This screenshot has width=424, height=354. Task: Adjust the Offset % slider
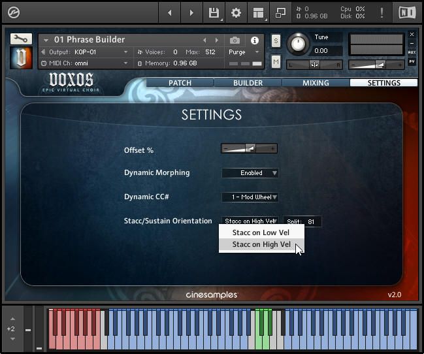click(x=250, y=148)
